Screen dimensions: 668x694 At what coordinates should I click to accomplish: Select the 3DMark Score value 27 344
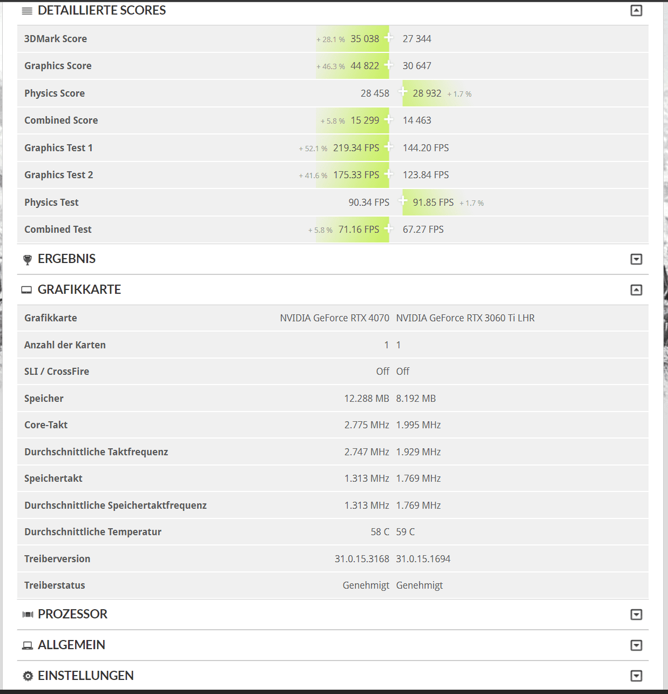(x=417, y=39)
